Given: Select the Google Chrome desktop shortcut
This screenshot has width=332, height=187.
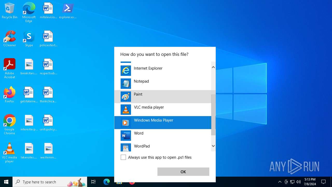Looking at the screenshot, I should pos(10,125).
